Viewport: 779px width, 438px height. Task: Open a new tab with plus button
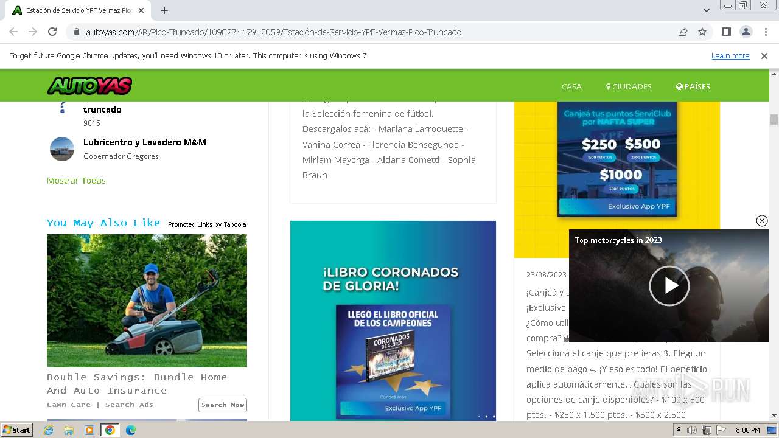164,10
